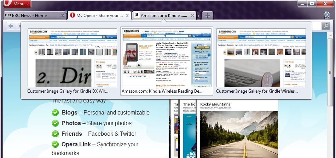Open Amazon.com: Kindle Wireless Reading Device thumbnail

coord(167,58)
